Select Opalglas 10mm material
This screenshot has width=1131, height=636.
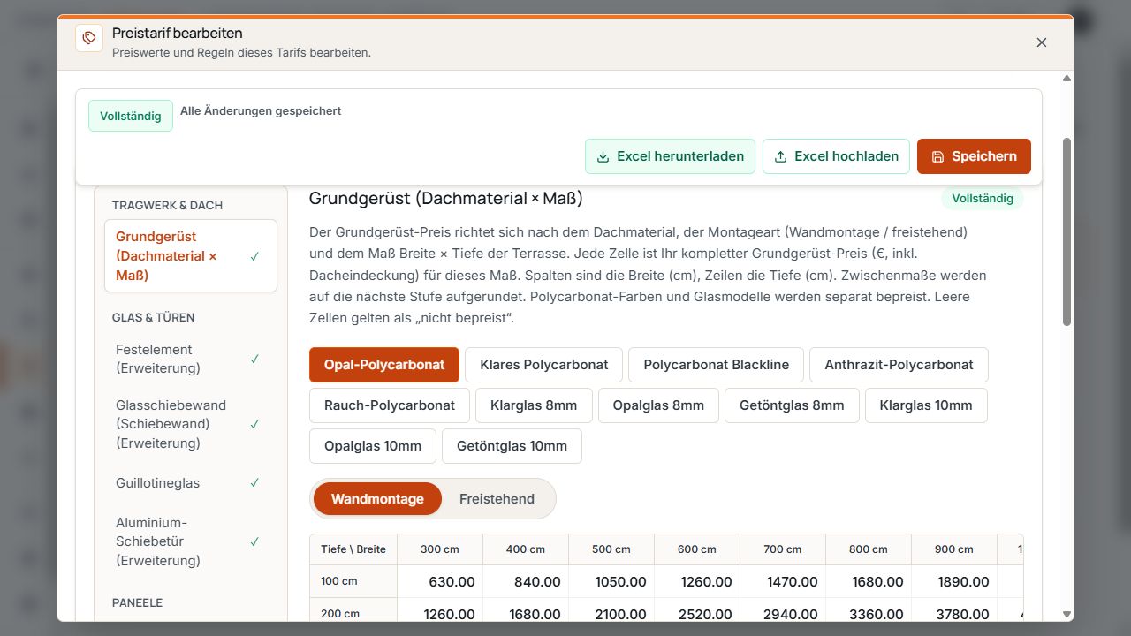373,446
